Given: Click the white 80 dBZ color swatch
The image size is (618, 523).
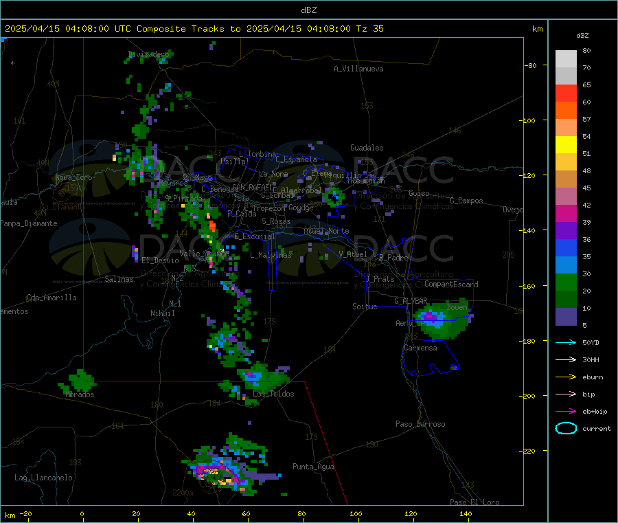Looking at the screenshot, I should [566, 59].
